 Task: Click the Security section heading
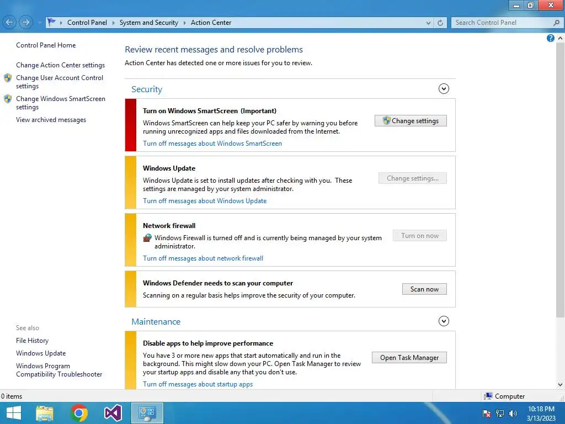[147, 89]
